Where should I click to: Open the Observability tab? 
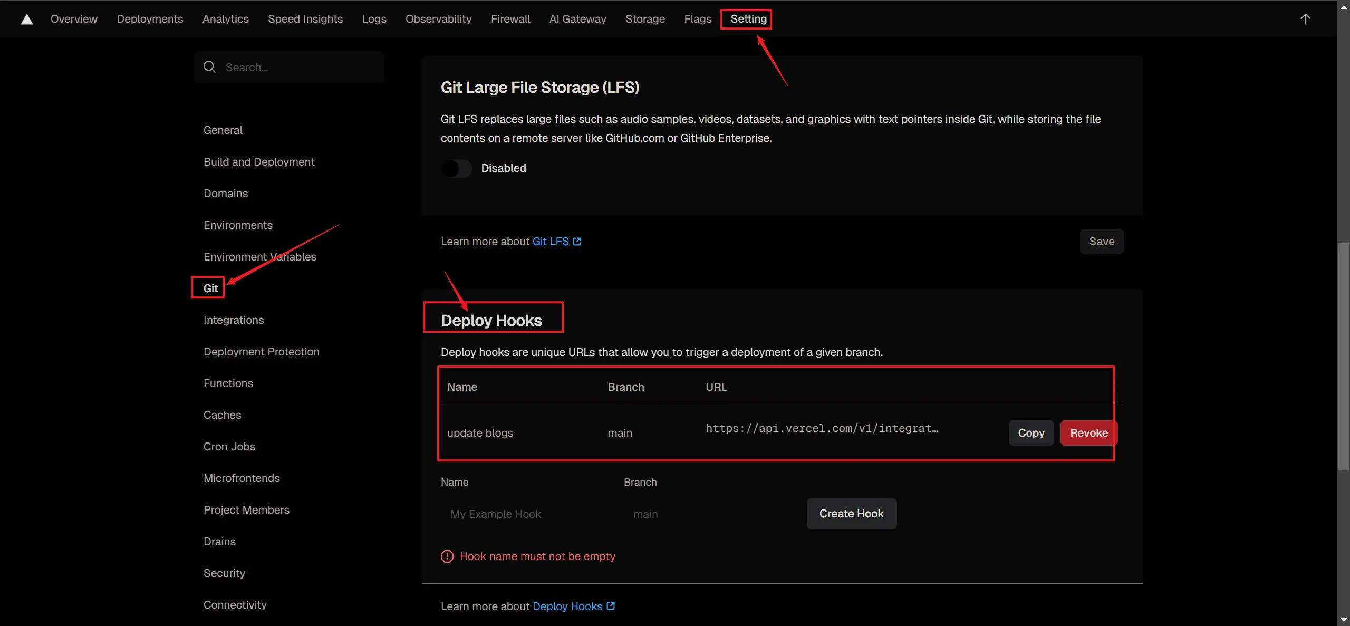[438, 19]
